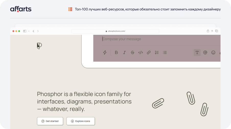
Task: Toggle bold formatting in message toolbar
Action: click(x=116, y=52)
